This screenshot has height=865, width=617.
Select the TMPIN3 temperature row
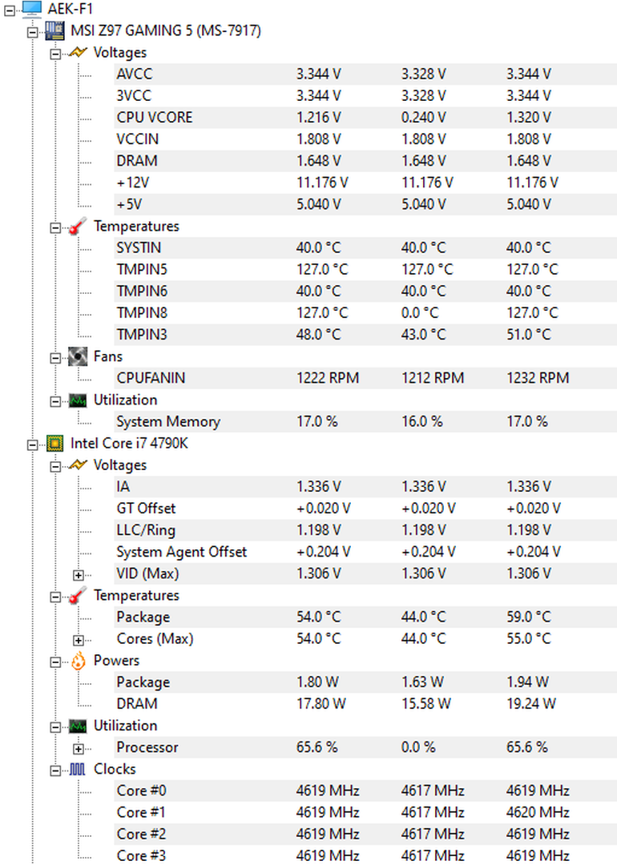[365, 334]
